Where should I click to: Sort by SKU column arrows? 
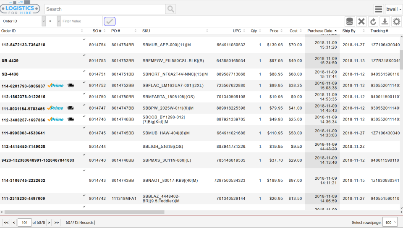pos(207,31)
